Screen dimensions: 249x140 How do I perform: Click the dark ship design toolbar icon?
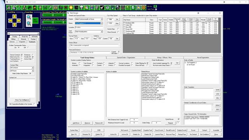pyautogui.click(x=30, y=7)
